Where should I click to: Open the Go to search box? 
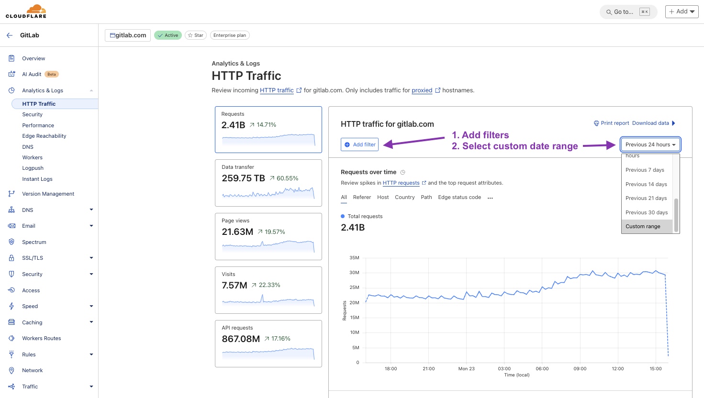tap(628, 12)
